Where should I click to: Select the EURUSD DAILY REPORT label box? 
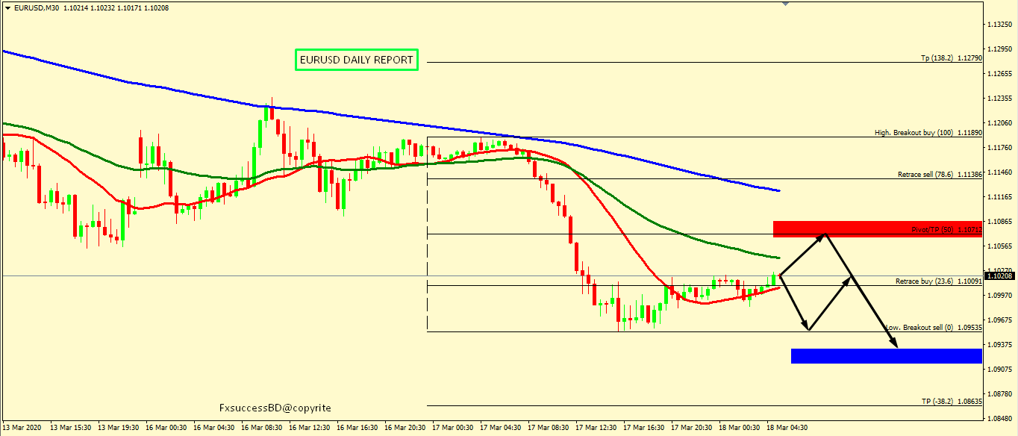point(356,60)
